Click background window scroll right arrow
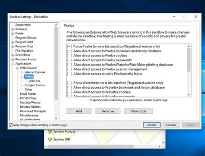Viewport: 205px width, 156px height. pos(159,147)
